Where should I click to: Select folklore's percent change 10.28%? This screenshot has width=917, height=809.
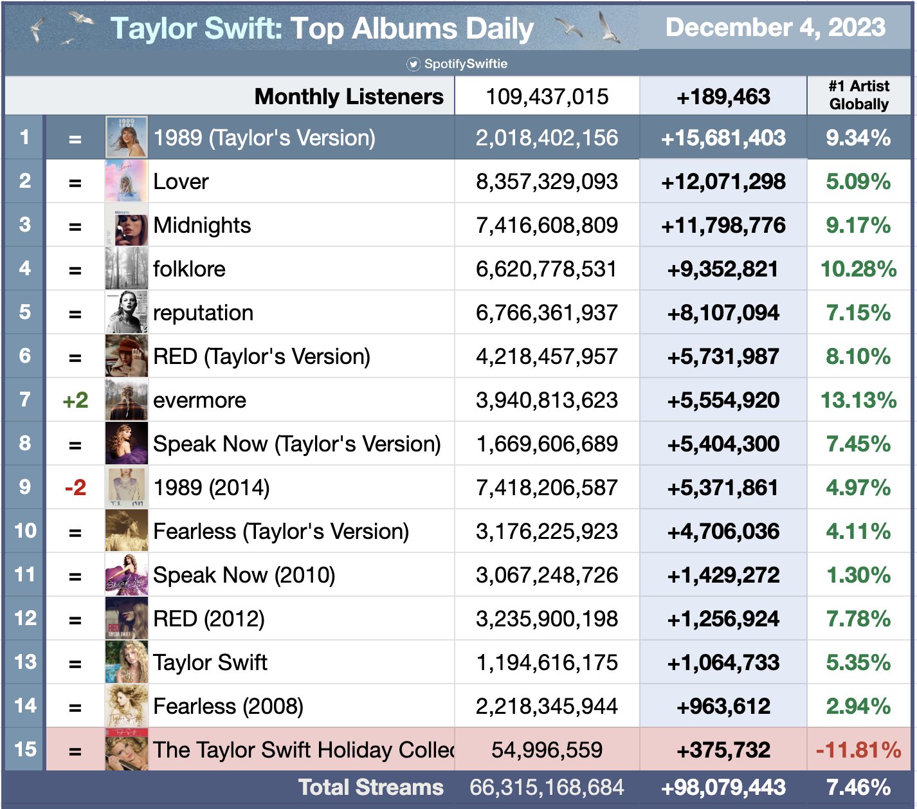(x=858, y=269)
